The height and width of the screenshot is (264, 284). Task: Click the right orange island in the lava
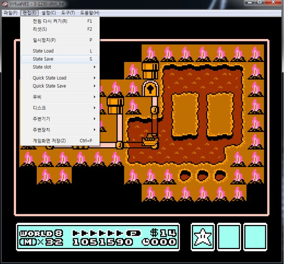(220, 115)
